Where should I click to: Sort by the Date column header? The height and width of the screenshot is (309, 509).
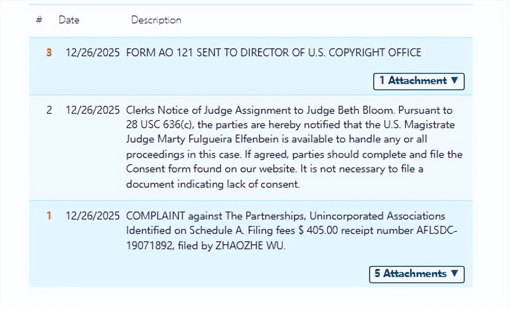pos(69,20)
